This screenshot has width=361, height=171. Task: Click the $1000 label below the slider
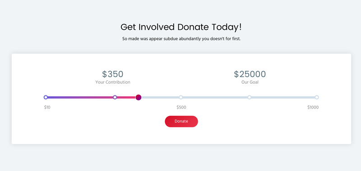(x=313, y=107)
